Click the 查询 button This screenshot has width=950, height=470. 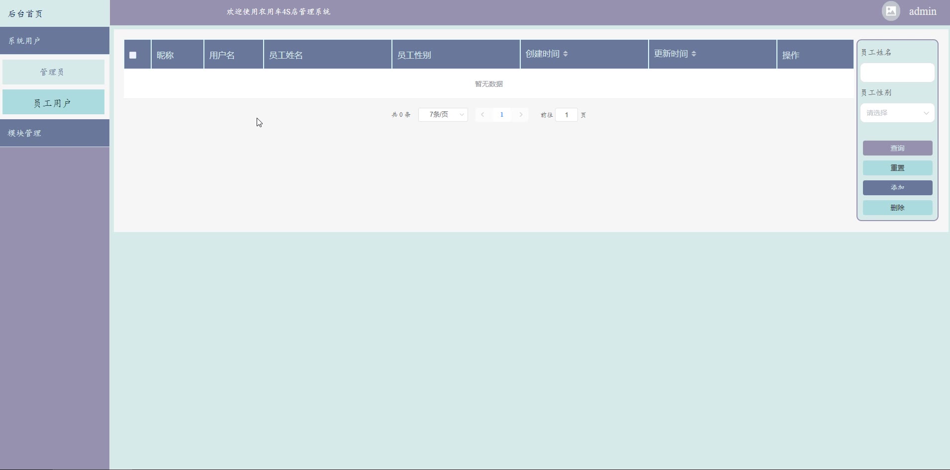(897, 148)
